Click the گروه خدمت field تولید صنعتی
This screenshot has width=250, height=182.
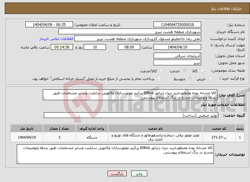131,115
